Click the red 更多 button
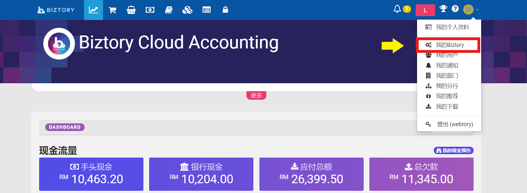The image size is (527, 193). point(256,95)
